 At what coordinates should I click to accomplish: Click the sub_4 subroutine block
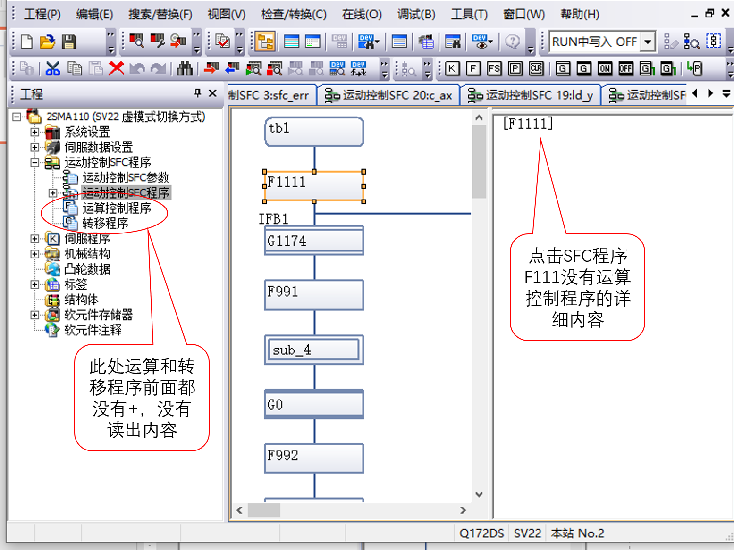pos(314,350)
